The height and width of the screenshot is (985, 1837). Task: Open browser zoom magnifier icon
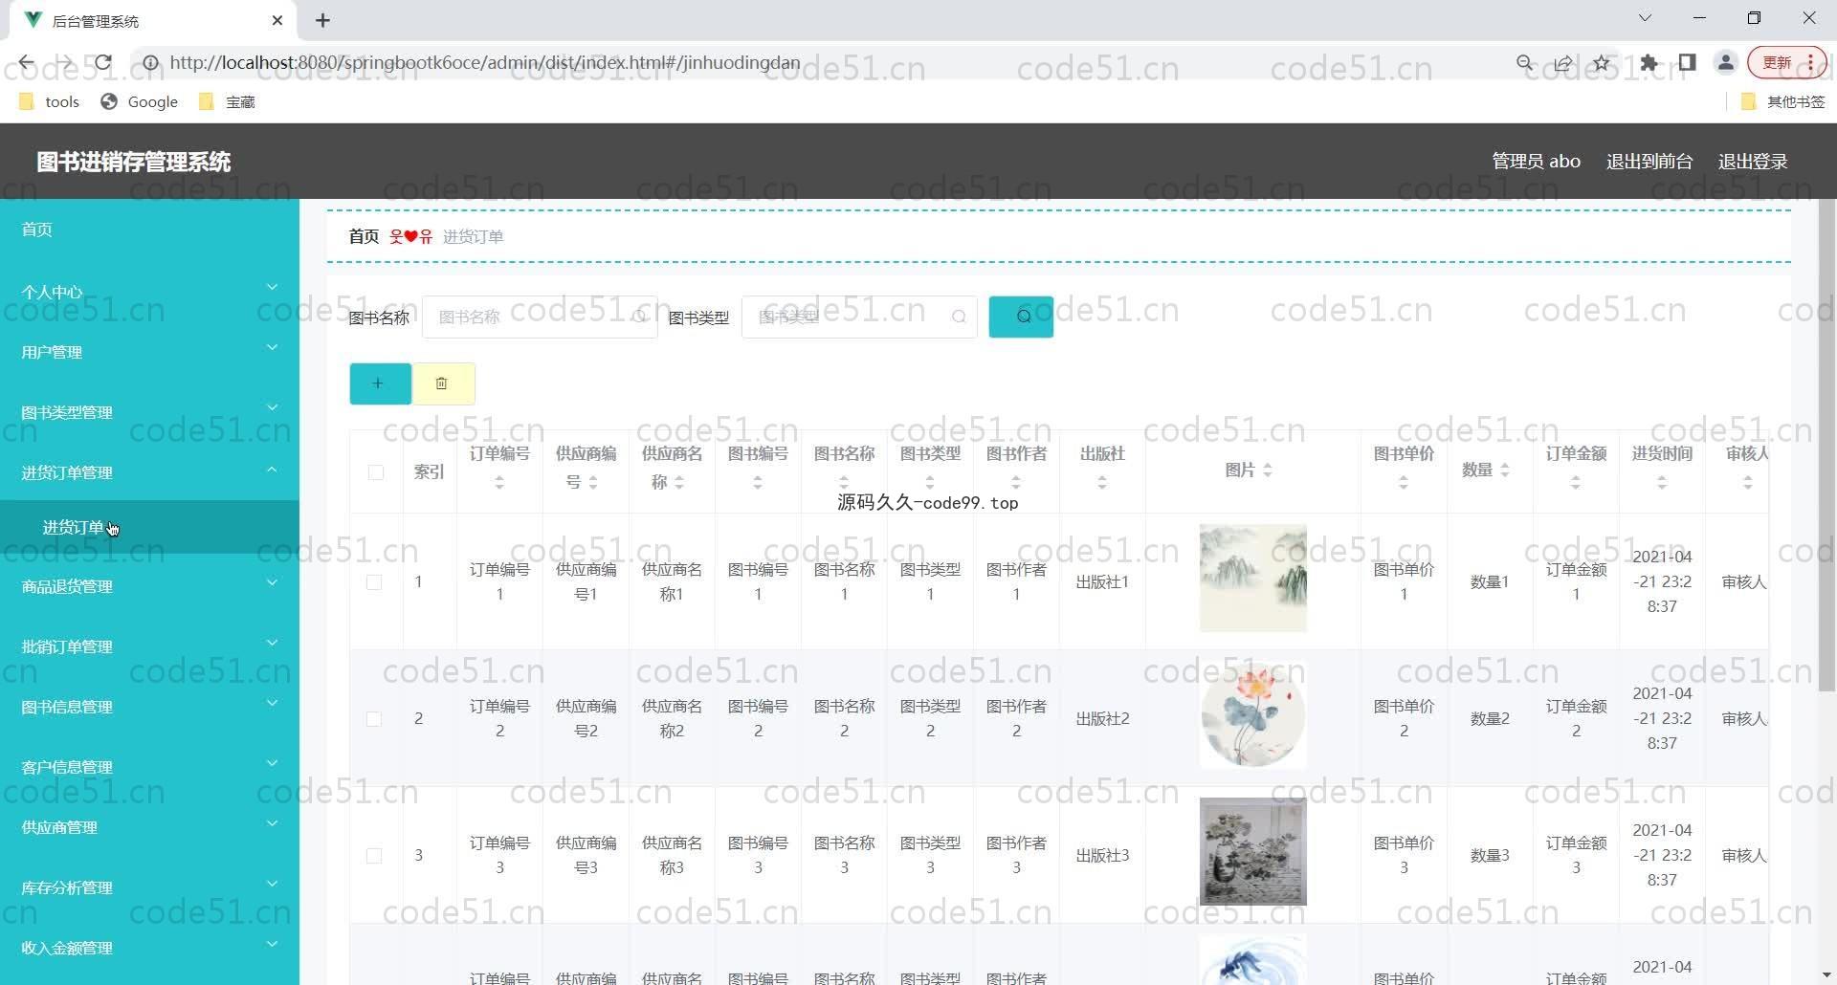click(x=1525, y=63)
